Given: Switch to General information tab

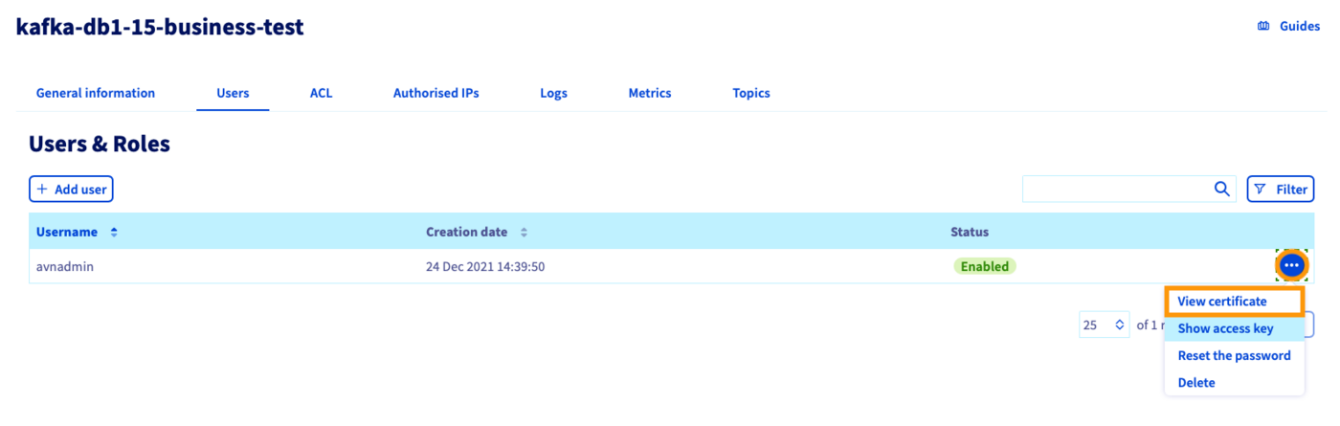Looking at the screenshot, I should pos(96,93).
